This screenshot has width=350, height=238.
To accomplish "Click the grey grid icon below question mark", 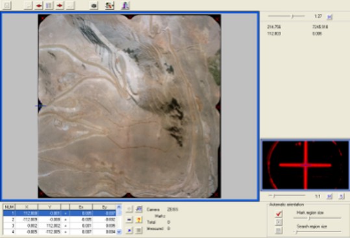I will coord(139,230).
